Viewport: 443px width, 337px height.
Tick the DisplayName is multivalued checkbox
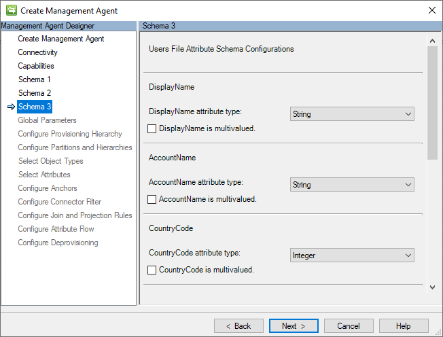152,129
